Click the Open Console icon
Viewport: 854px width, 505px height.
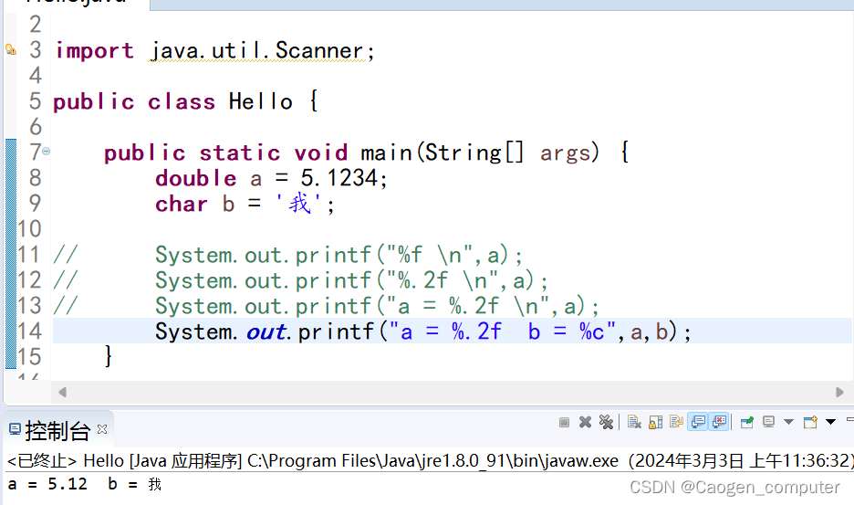pos(810,422)
